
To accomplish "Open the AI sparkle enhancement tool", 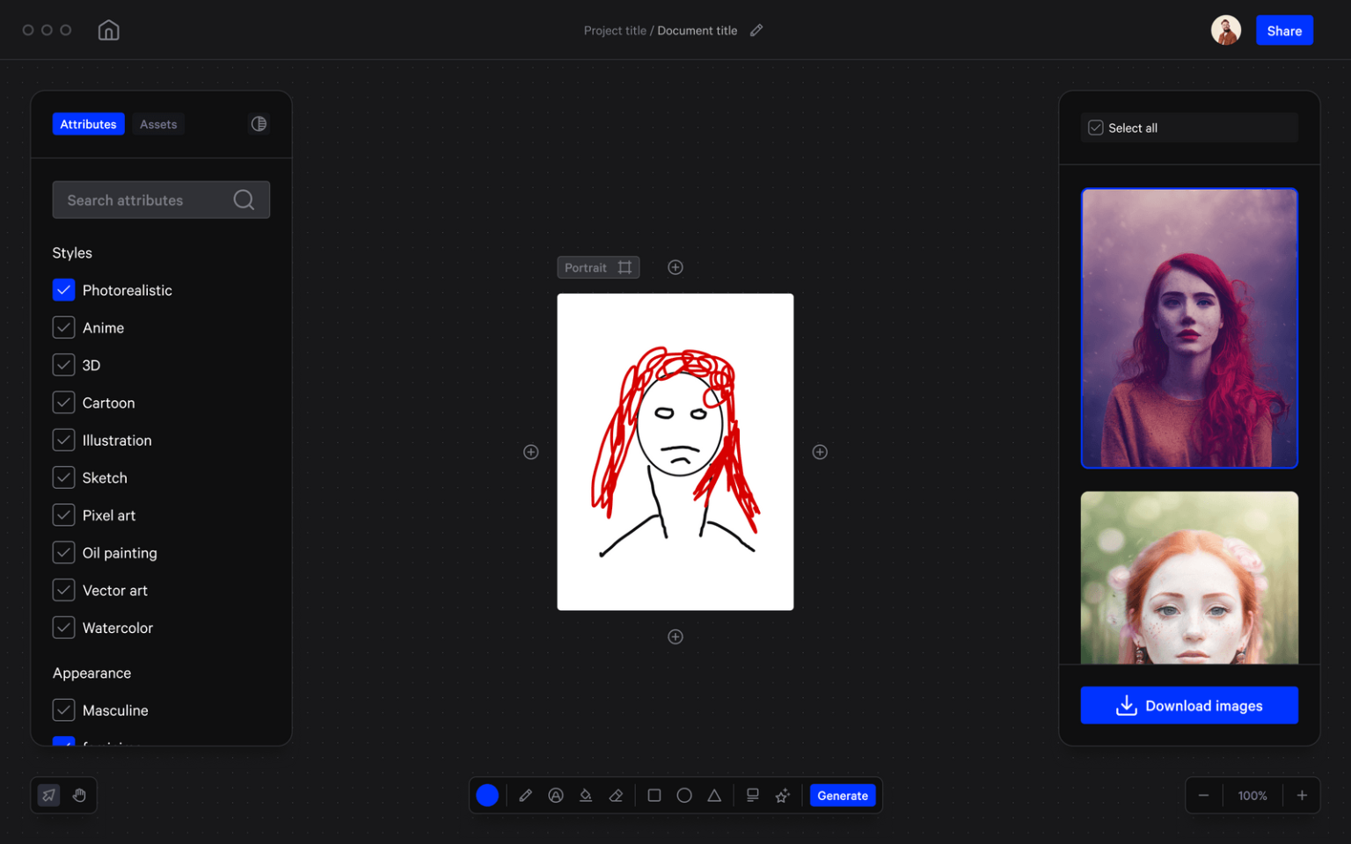I will (x=783, y=795).
